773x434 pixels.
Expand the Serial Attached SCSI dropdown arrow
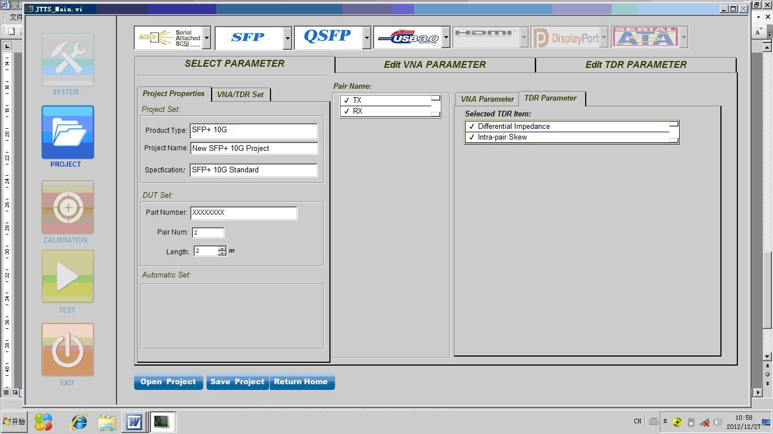207,38
